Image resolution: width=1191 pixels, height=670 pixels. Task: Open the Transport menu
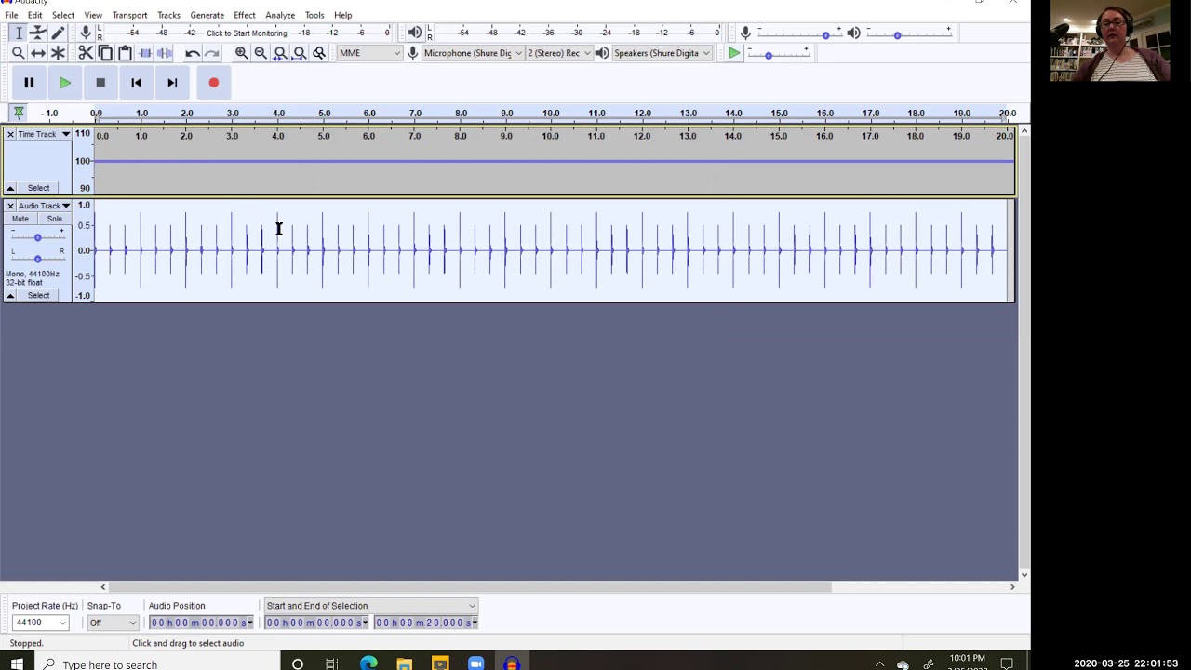pos(129,15)
